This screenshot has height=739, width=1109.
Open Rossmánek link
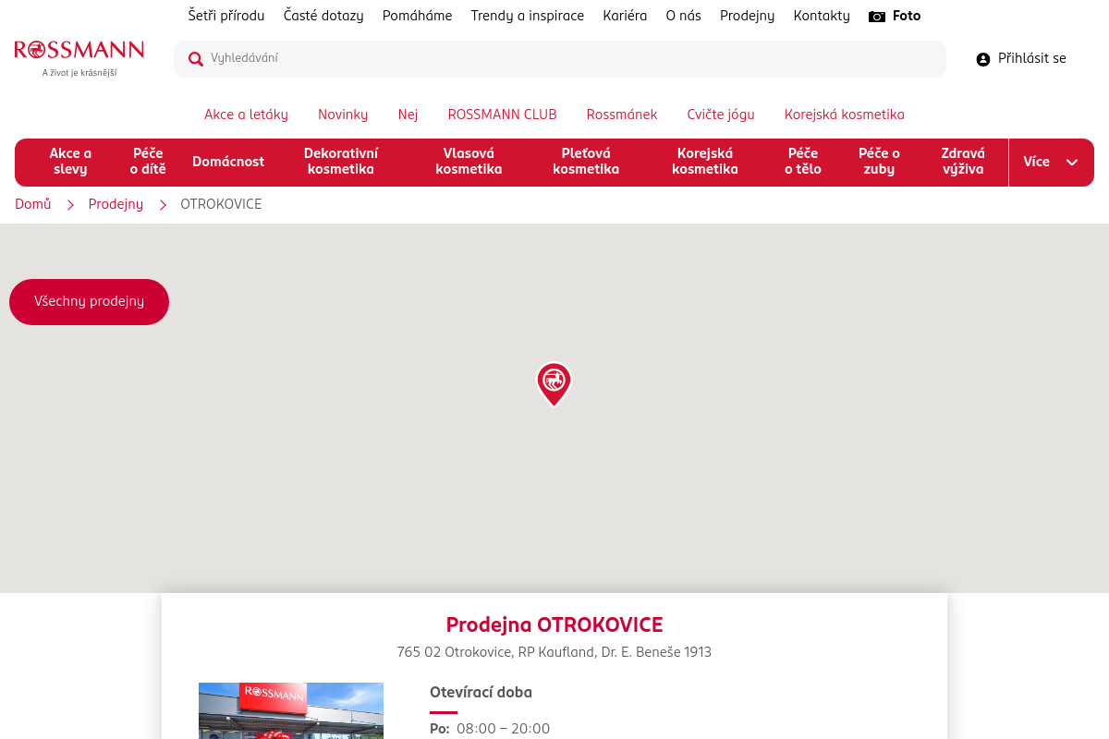(x=622, y=115)
